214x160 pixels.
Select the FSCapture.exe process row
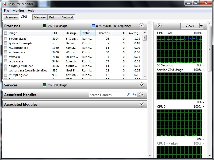point(73,48)
